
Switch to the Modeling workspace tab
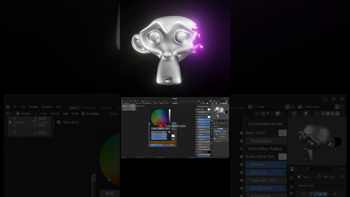pos(148,101)
